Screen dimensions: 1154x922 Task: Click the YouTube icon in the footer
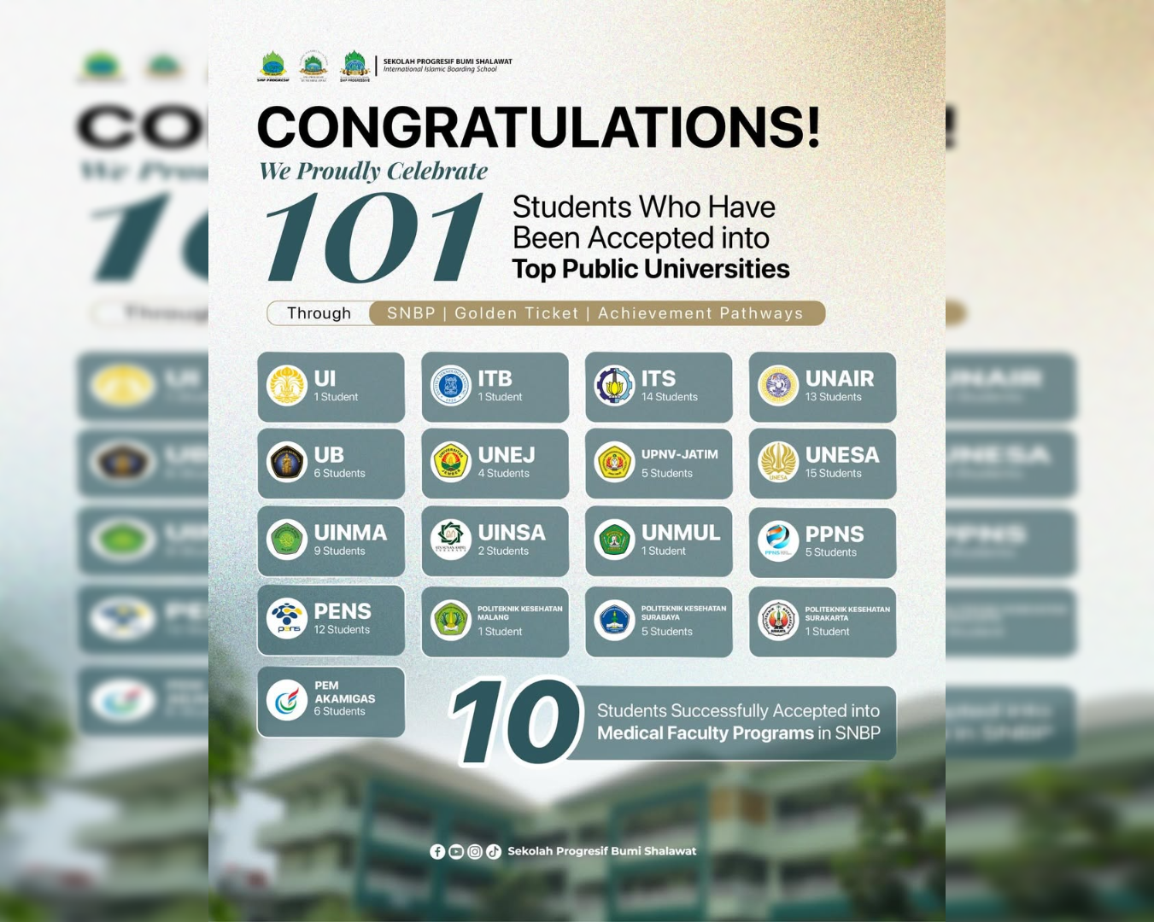[x=456, y=851]
